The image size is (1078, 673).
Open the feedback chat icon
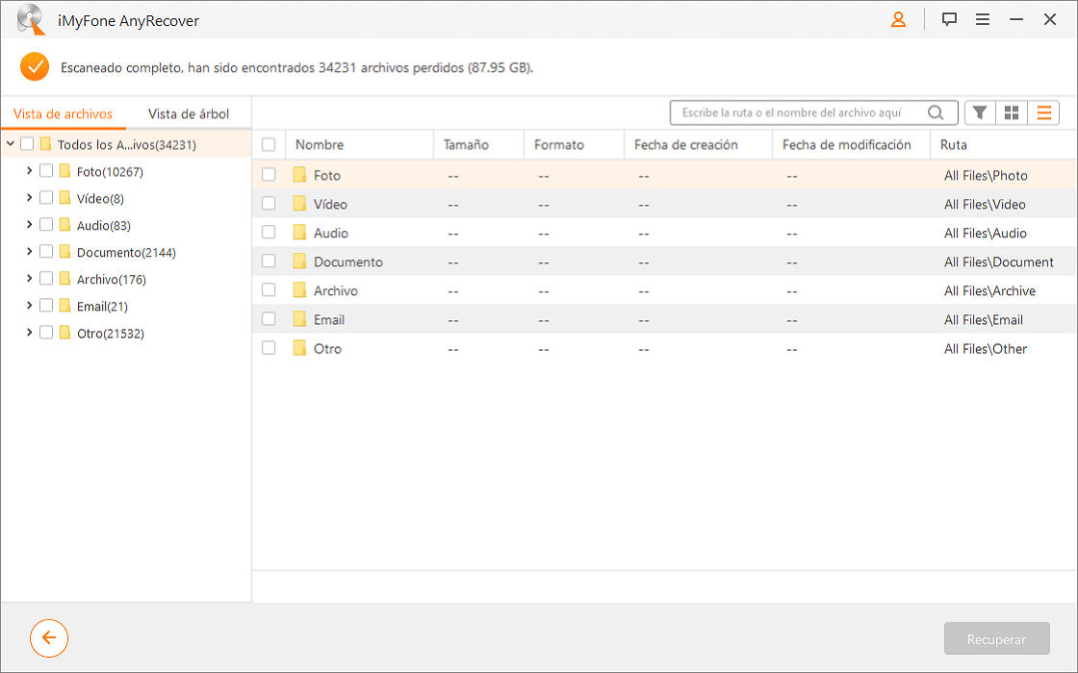(x=949, y=19)
